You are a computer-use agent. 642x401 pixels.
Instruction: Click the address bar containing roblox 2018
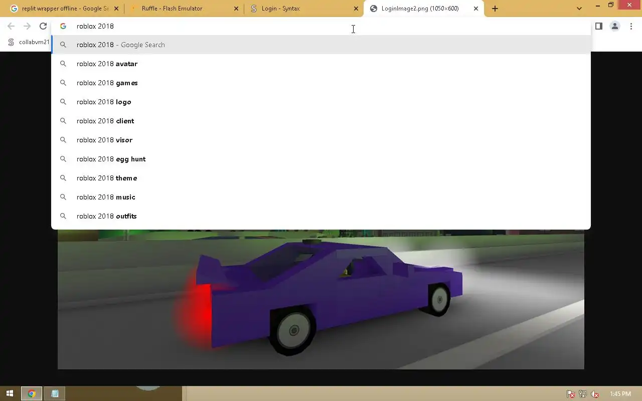[x=321, y=26]
